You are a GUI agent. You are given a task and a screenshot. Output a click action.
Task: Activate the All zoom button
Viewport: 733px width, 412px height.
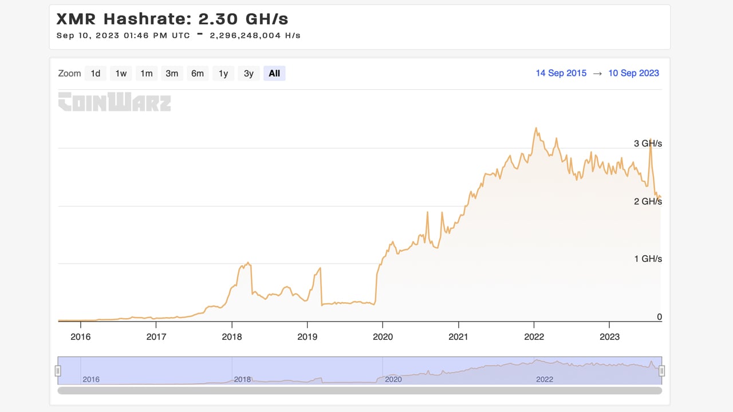pos(274,73)
